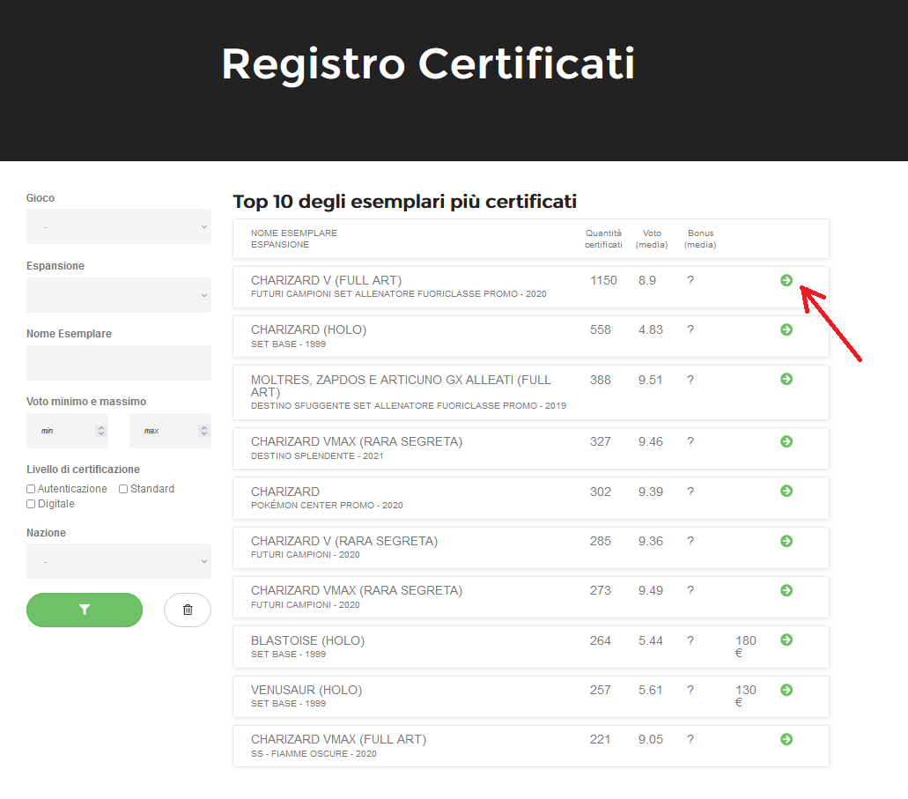Open arrow for Charizard VMAX Futuri Campioni

(786, 590)
